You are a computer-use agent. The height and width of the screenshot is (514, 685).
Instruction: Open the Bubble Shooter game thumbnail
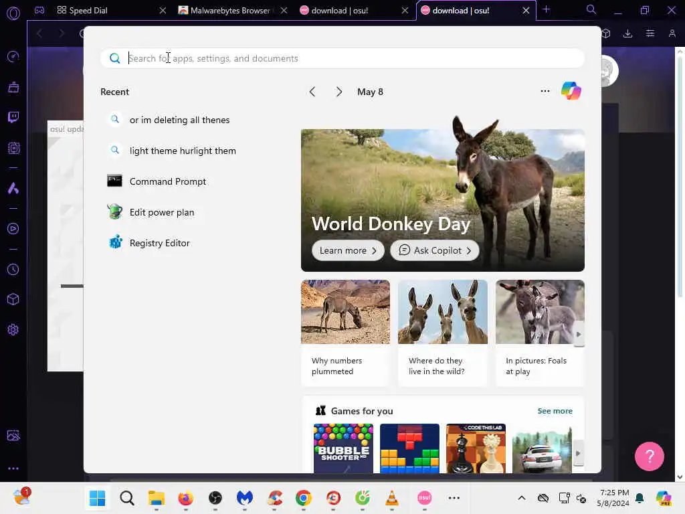[343, 448]
